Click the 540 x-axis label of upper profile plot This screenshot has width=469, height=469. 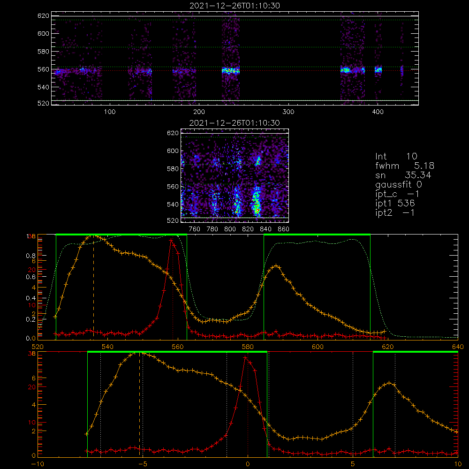[108, 347]
